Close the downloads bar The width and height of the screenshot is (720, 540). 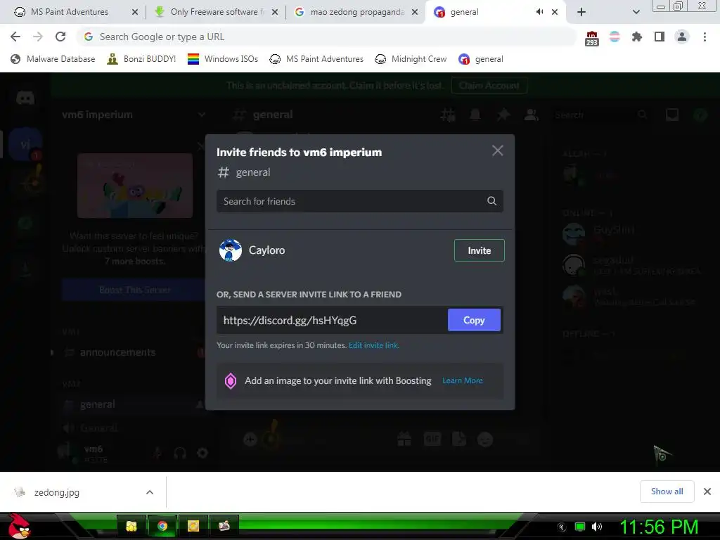707,491
